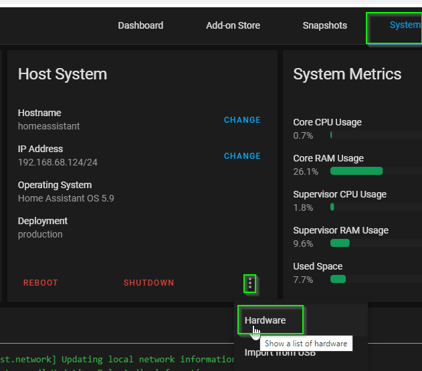Change the IP Address setting
The height and width of the screenshot is (371, 422).
[242, 156]
